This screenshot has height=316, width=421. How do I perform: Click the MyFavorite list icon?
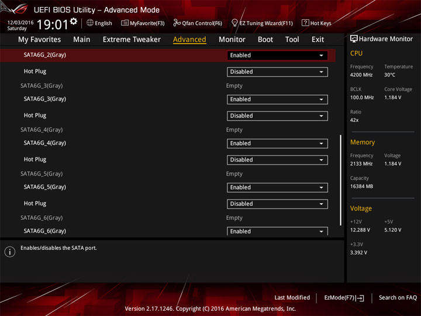tap(125, 23)
